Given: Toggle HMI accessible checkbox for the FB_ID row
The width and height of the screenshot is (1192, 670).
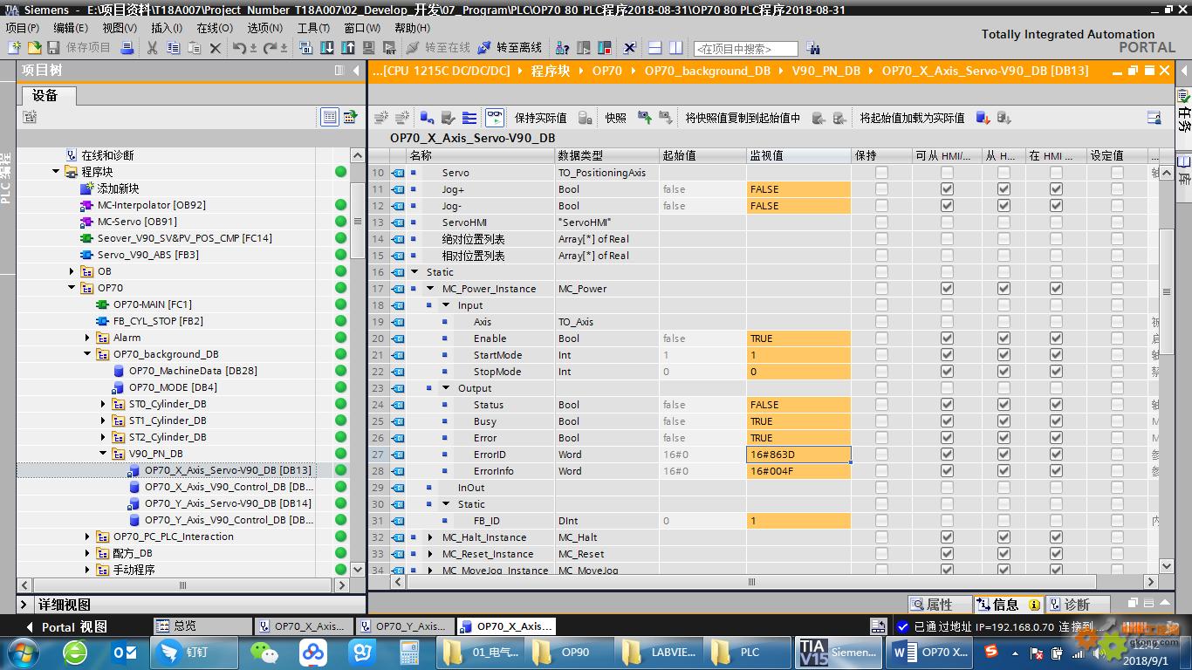Looking at the screenshot, I should pos(947,521).
